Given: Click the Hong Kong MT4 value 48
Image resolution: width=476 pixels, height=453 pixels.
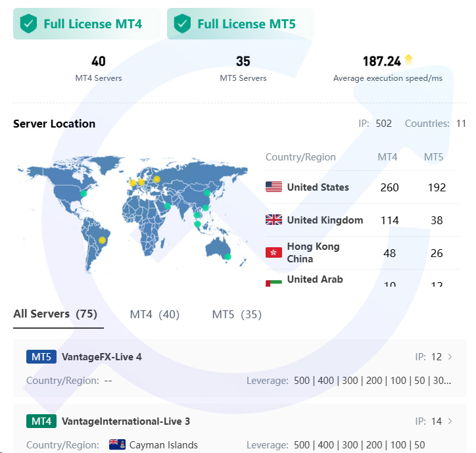Looking at the screenshot, I should [389, 253].
